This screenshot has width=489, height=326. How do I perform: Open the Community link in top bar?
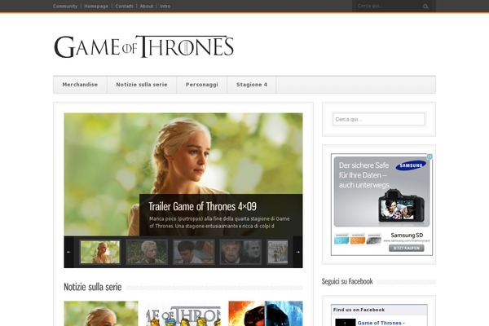click(x=65, y=7)
